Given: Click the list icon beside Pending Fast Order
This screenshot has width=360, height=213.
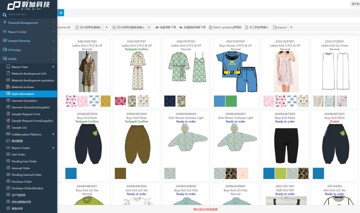Looking at the screenshot, I should 8,161.
